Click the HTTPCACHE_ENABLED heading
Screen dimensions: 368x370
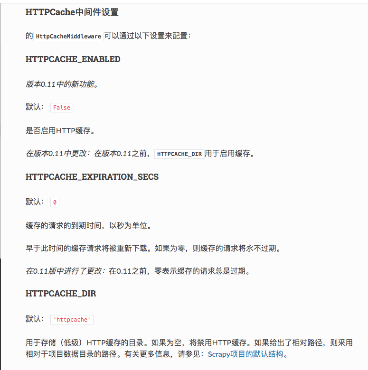coord(73,59)
